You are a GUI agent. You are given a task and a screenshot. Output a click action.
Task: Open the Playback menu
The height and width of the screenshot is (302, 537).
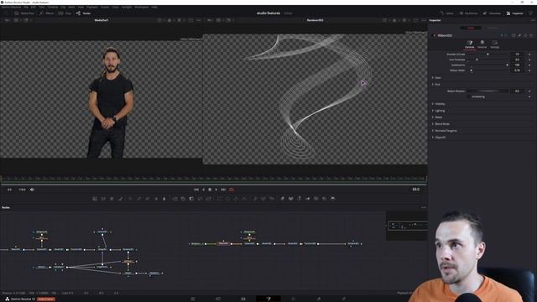coord(91,7)
